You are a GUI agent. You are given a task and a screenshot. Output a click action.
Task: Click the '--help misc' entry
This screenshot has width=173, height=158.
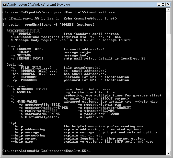[x=22, y=142]
